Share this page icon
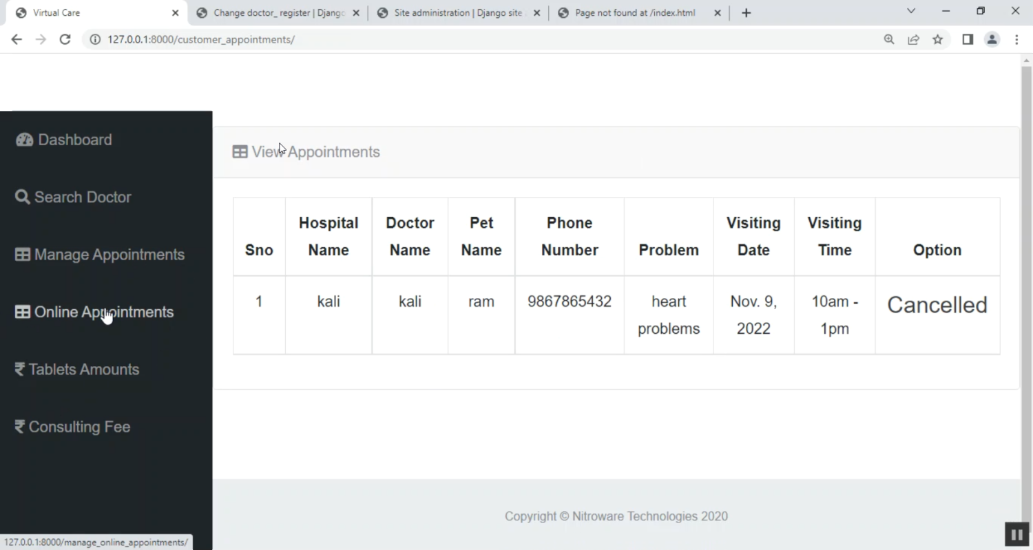1033x550 pixels. pos(913,39)
